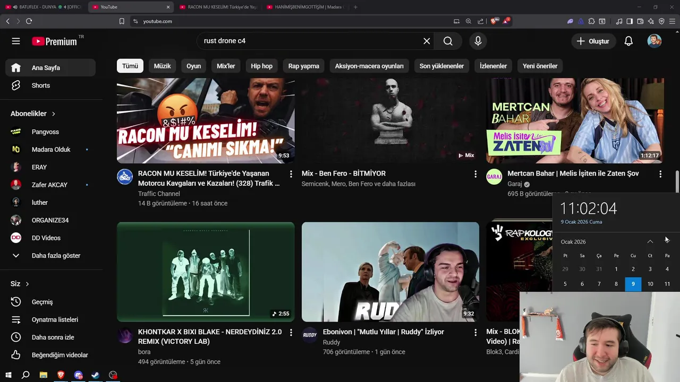This screenshot has width=680, height=382.
Task: Select Son yüklenenler filter chip
Action: (441, 66)
